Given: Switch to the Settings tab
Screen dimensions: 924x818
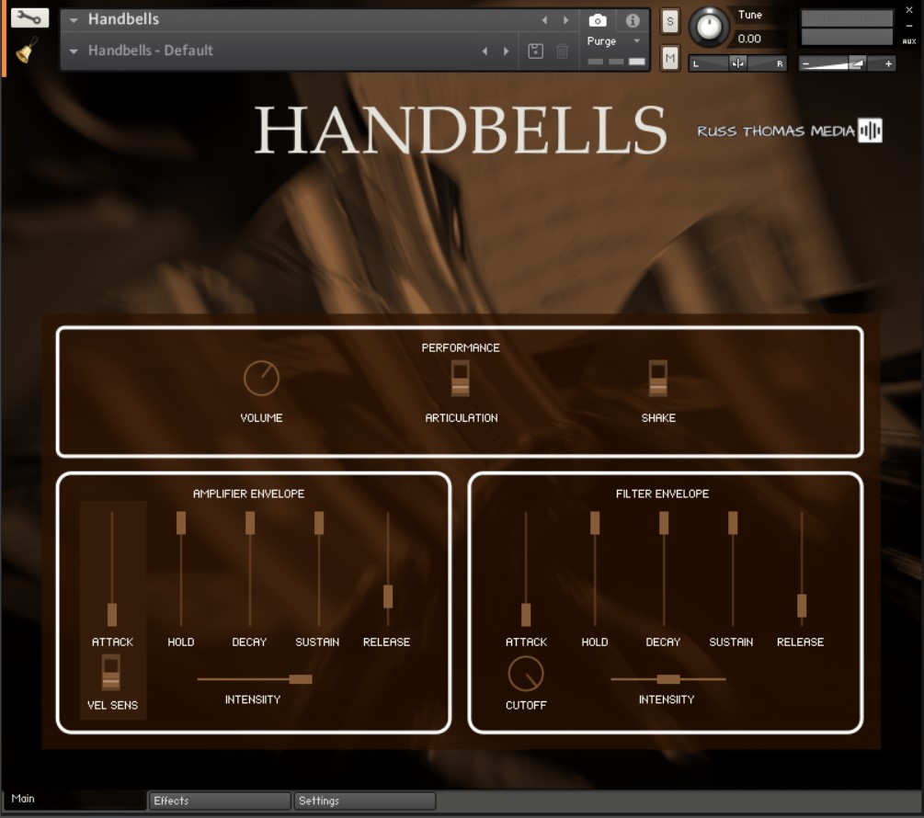Looking at the screenshot, I should pyautogui.click(x=365, y=801).
